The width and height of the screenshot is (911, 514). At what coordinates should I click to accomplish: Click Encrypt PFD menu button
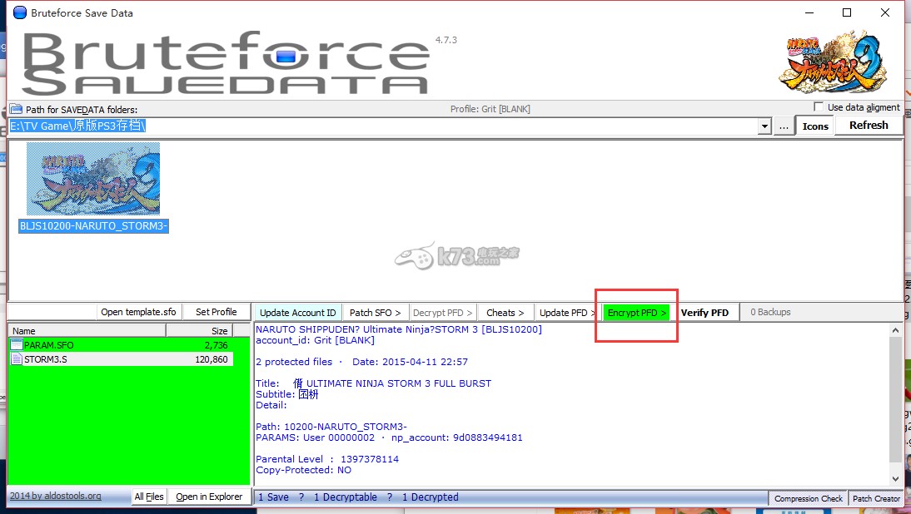click(x=637, y=313)
